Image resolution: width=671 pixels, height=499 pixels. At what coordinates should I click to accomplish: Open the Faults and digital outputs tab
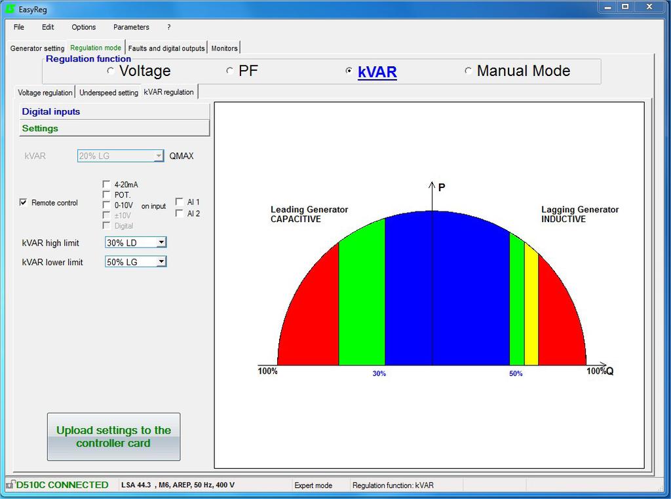(x=166, y=48)
